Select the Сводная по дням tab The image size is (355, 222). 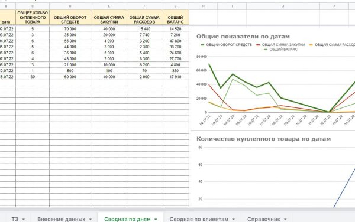[127, 219]
